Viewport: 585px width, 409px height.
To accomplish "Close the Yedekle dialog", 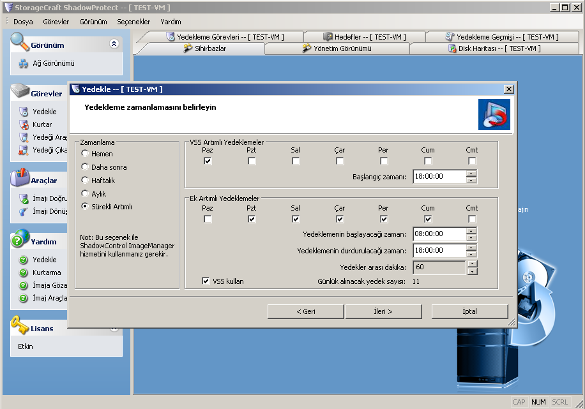I will point(508,89).
